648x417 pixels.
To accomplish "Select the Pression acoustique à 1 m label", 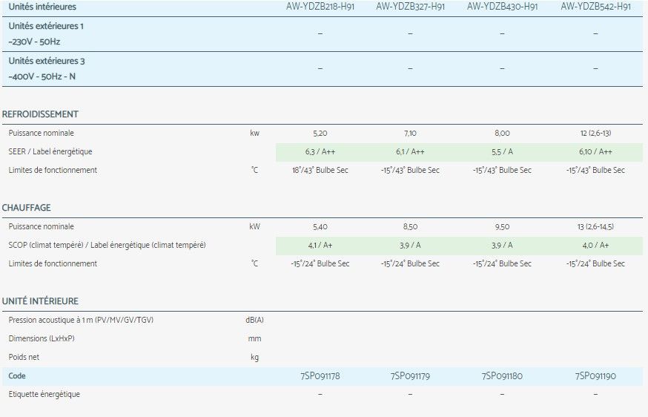I will pyautogui.click(x=81, y=320).
